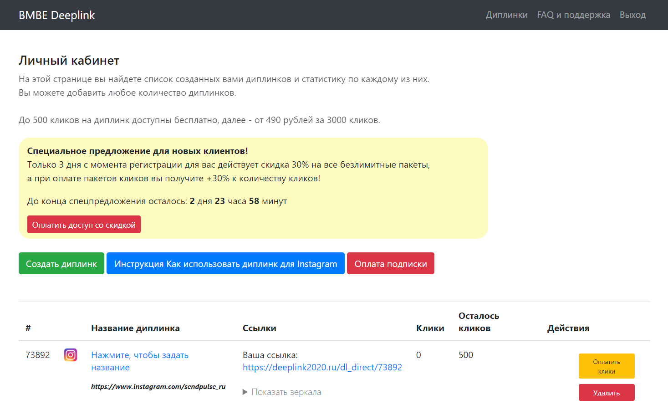Go to the BMBE Deeplink home logo
The image size is (668, 415).
[x=57, y=15]
